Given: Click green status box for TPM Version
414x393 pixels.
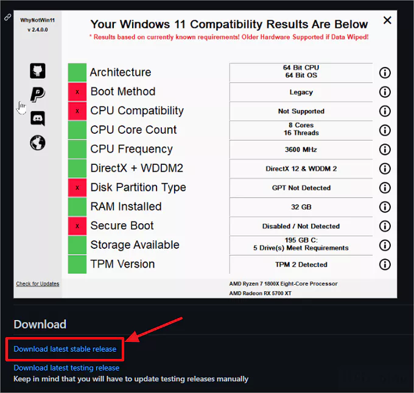Looking at the screenshot, I should 77,264.
